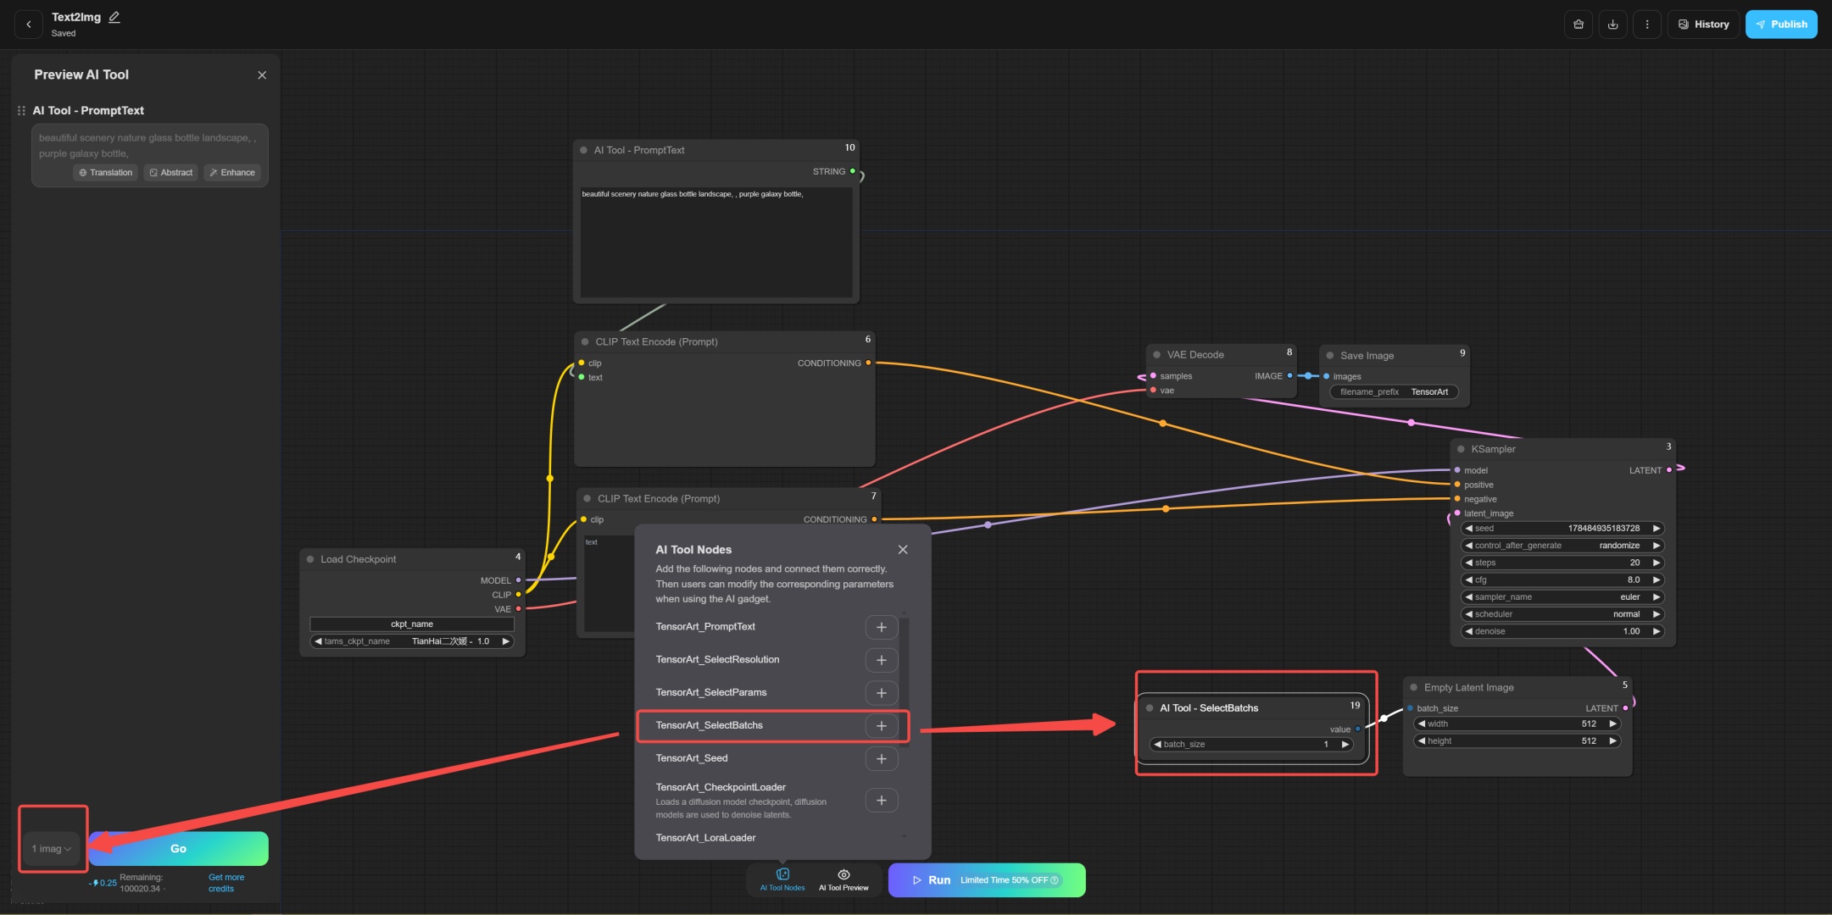1832x915 pixels.
Task: Close the AI Tool Nodes popup
Action: point(903,550)
